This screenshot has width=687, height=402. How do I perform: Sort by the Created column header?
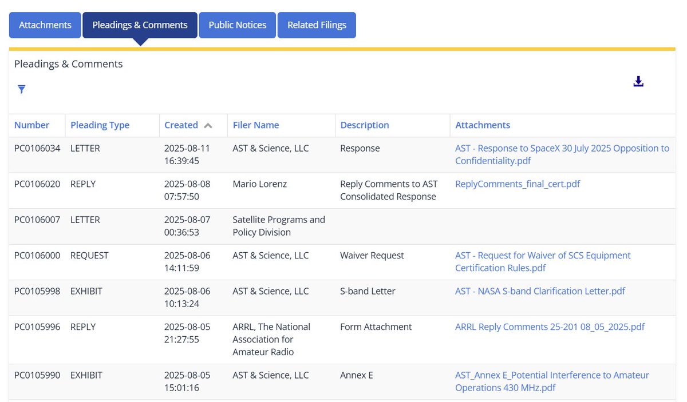click(181, 125)
